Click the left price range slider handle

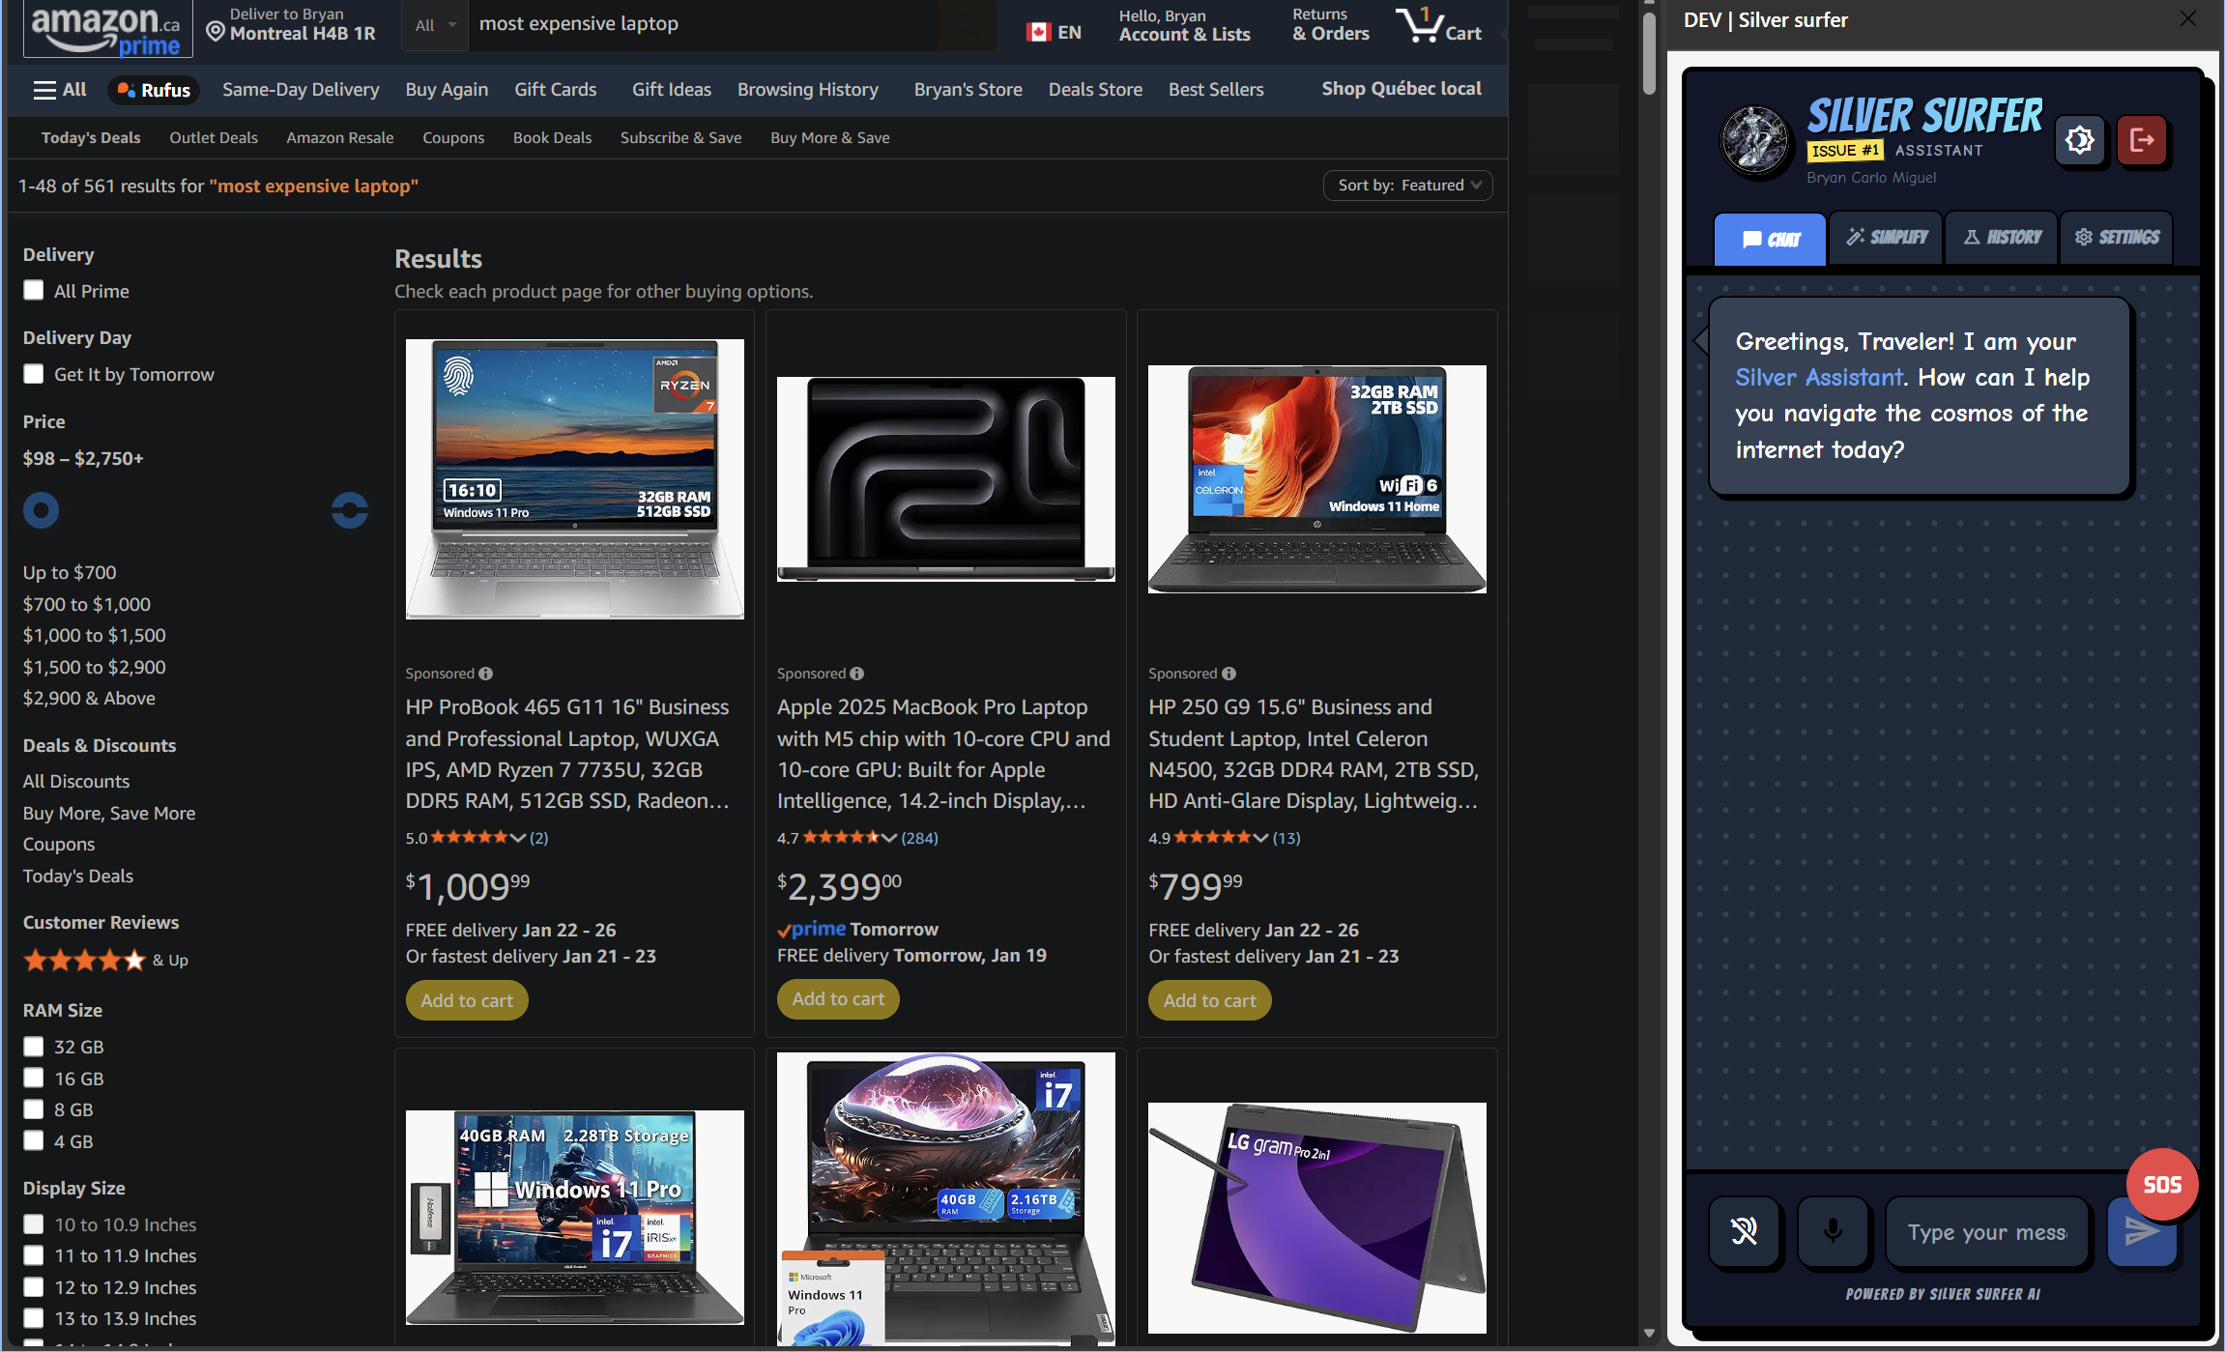42,510
